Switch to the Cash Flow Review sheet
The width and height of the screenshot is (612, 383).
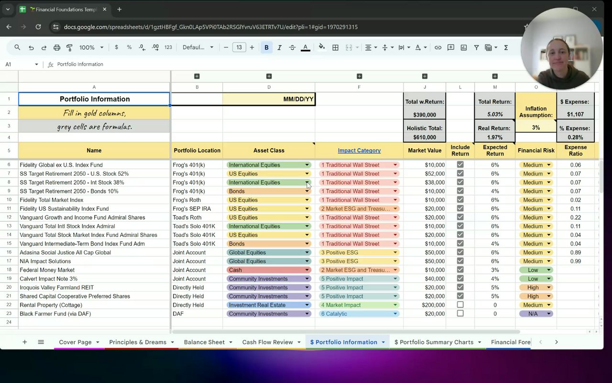[x=267, y=342]
